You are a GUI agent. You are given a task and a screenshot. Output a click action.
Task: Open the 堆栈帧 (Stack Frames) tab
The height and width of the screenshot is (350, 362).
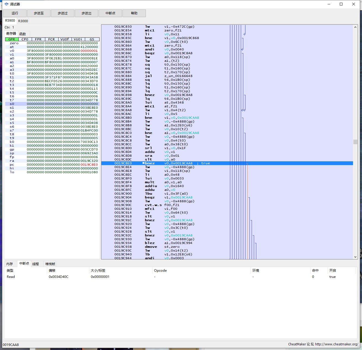(x=50, y=264)
